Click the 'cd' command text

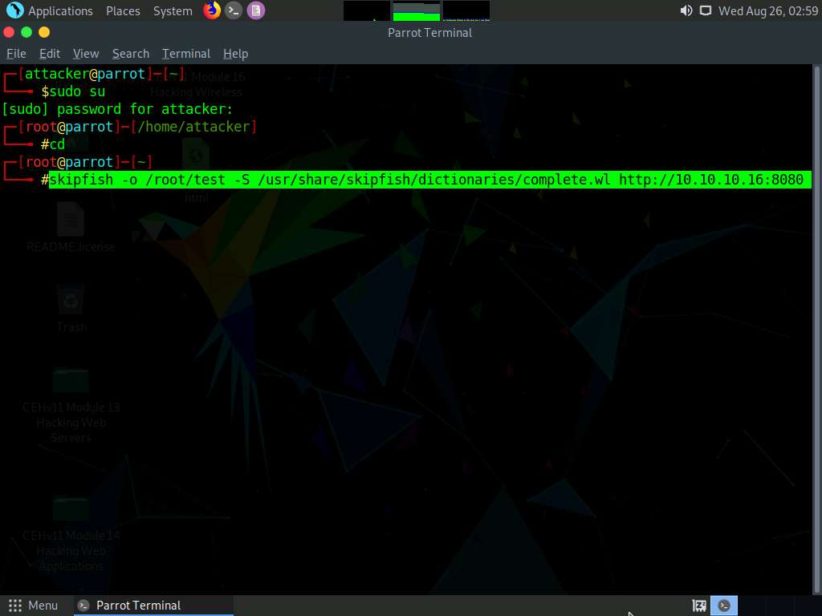57,144
